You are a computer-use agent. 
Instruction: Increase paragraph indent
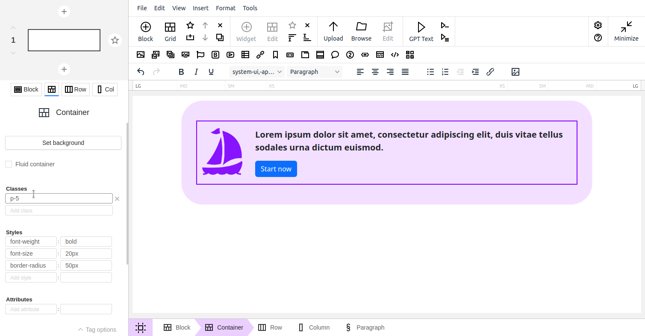click(475, 72)
